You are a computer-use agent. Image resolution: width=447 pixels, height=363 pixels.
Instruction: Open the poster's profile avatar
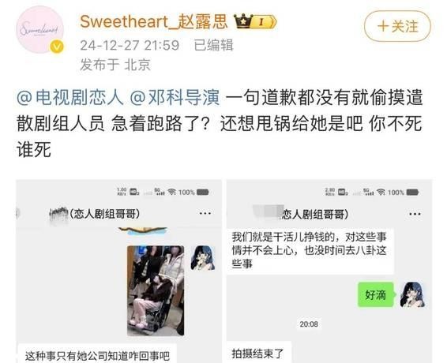[40, 29]
